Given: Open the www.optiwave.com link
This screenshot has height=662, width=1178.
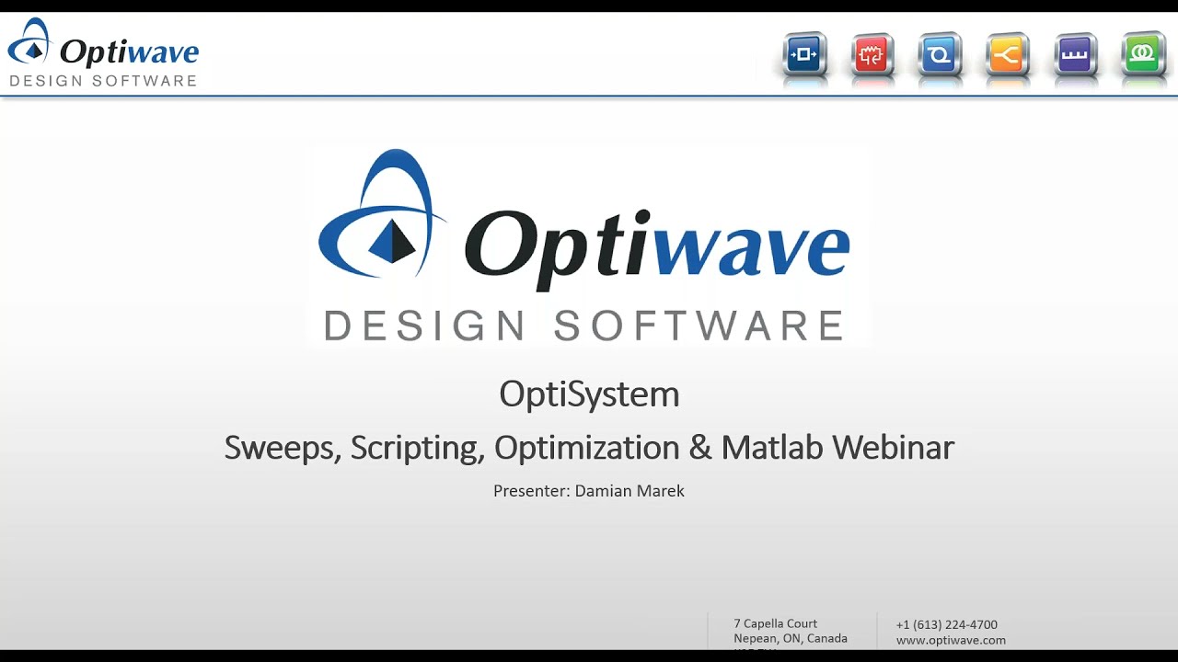Looking at the screenshot, I should [951, 640].
